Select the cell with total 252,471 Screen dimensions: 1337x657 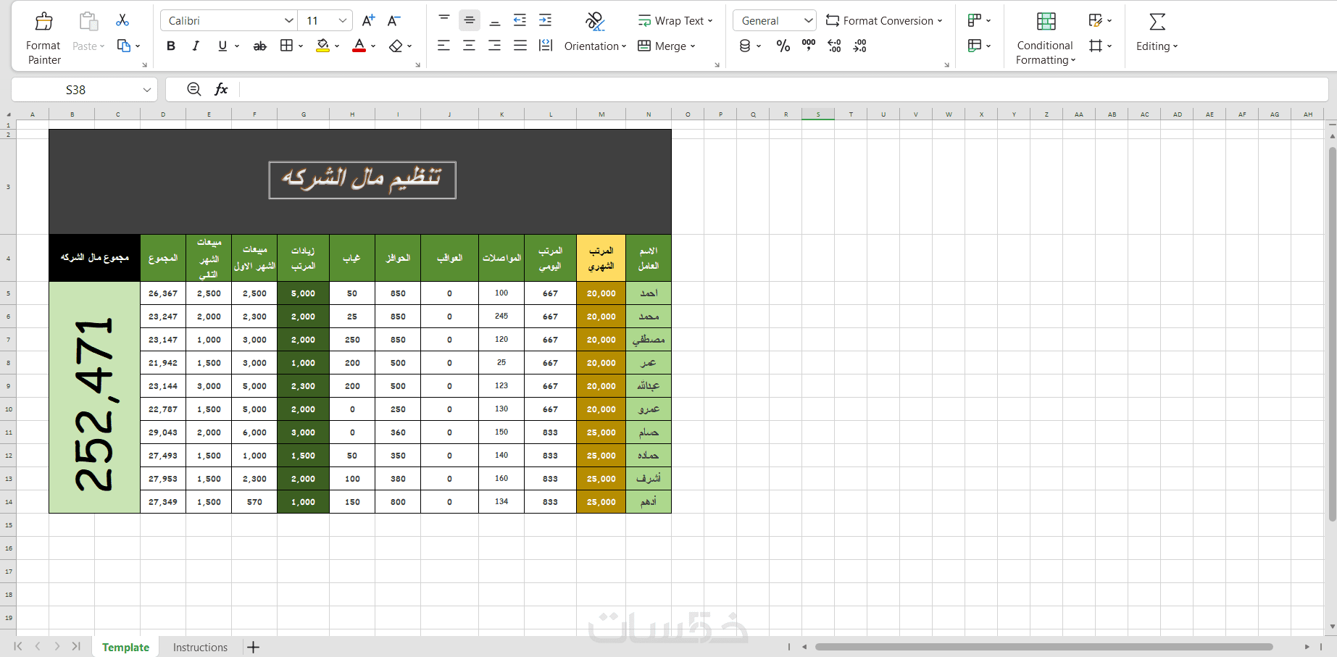point(94,398)
